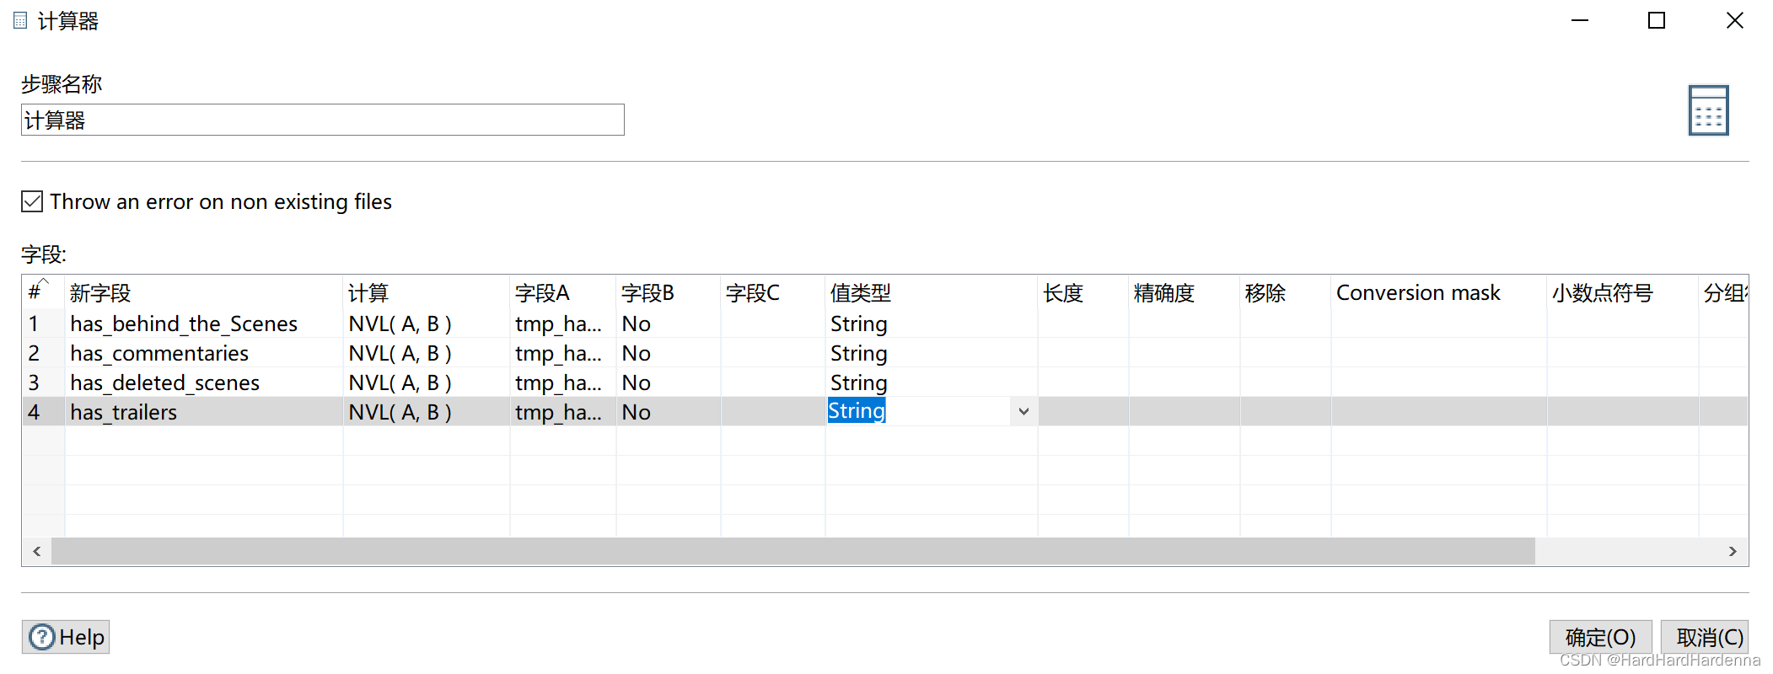Image resolution: width=1773 pixels, height=674 pixels.
Task: Select row number 3
Action: [43, 382]
